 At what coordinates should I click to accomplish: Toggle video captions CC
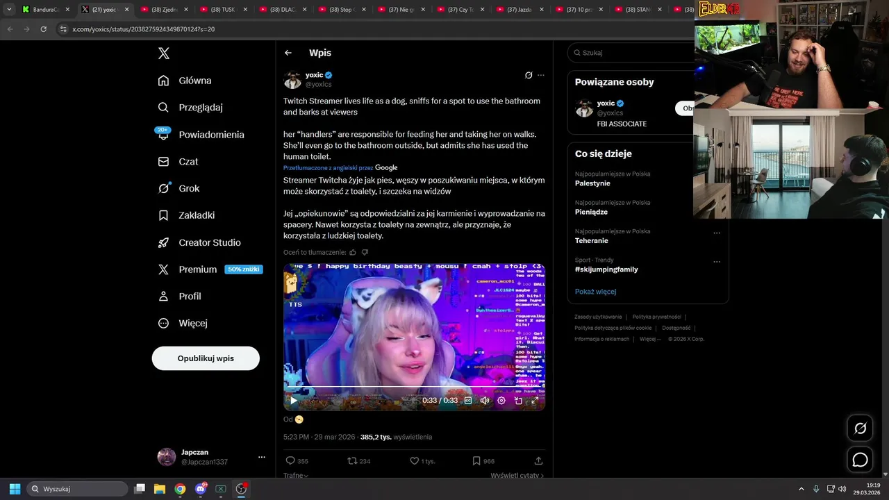click(468, 401)
